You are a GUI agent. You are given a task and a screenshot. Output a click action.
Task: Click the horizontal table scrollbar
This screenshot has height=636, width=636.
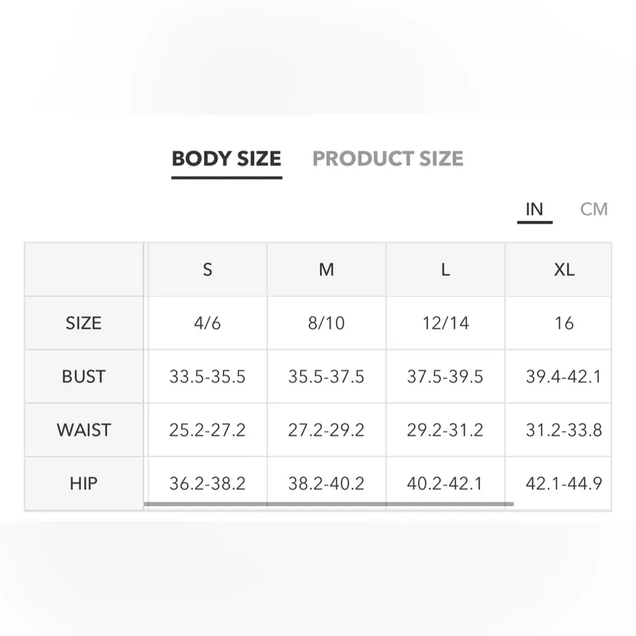click(328, 504)
